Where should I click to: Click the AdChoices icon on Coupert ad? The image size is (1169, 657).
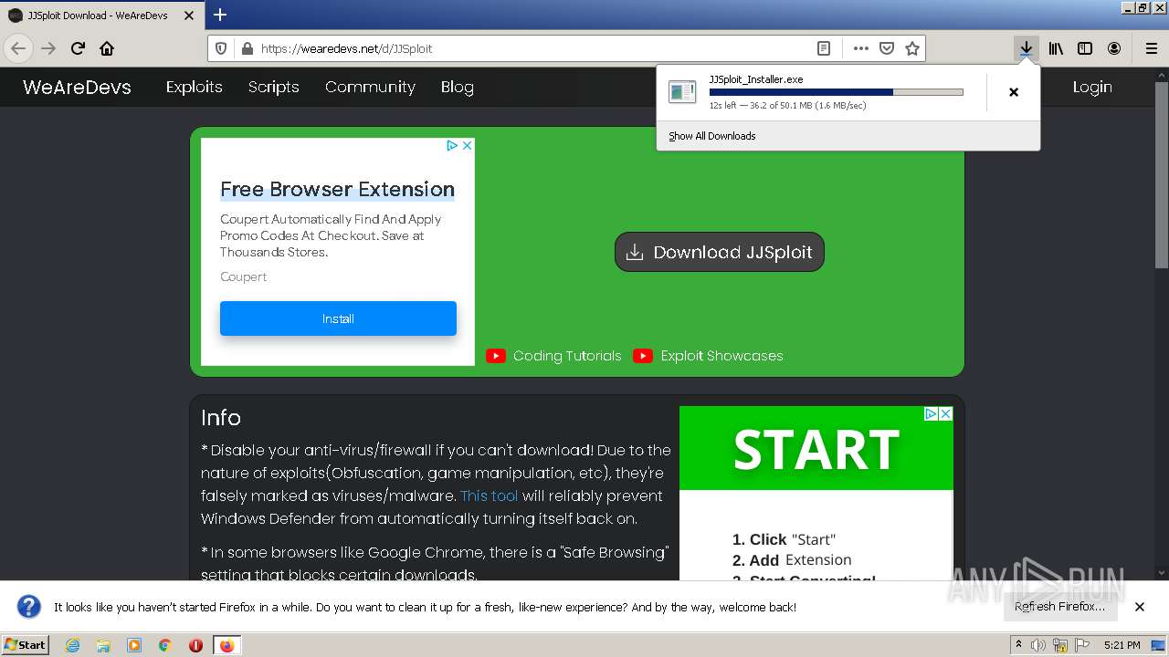coord(451,145)
